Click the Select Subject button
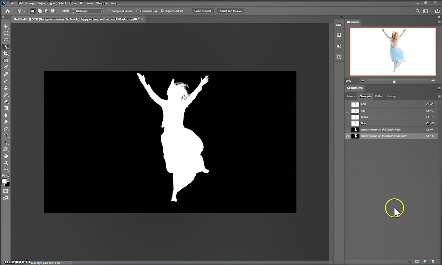 pos(203,11)
